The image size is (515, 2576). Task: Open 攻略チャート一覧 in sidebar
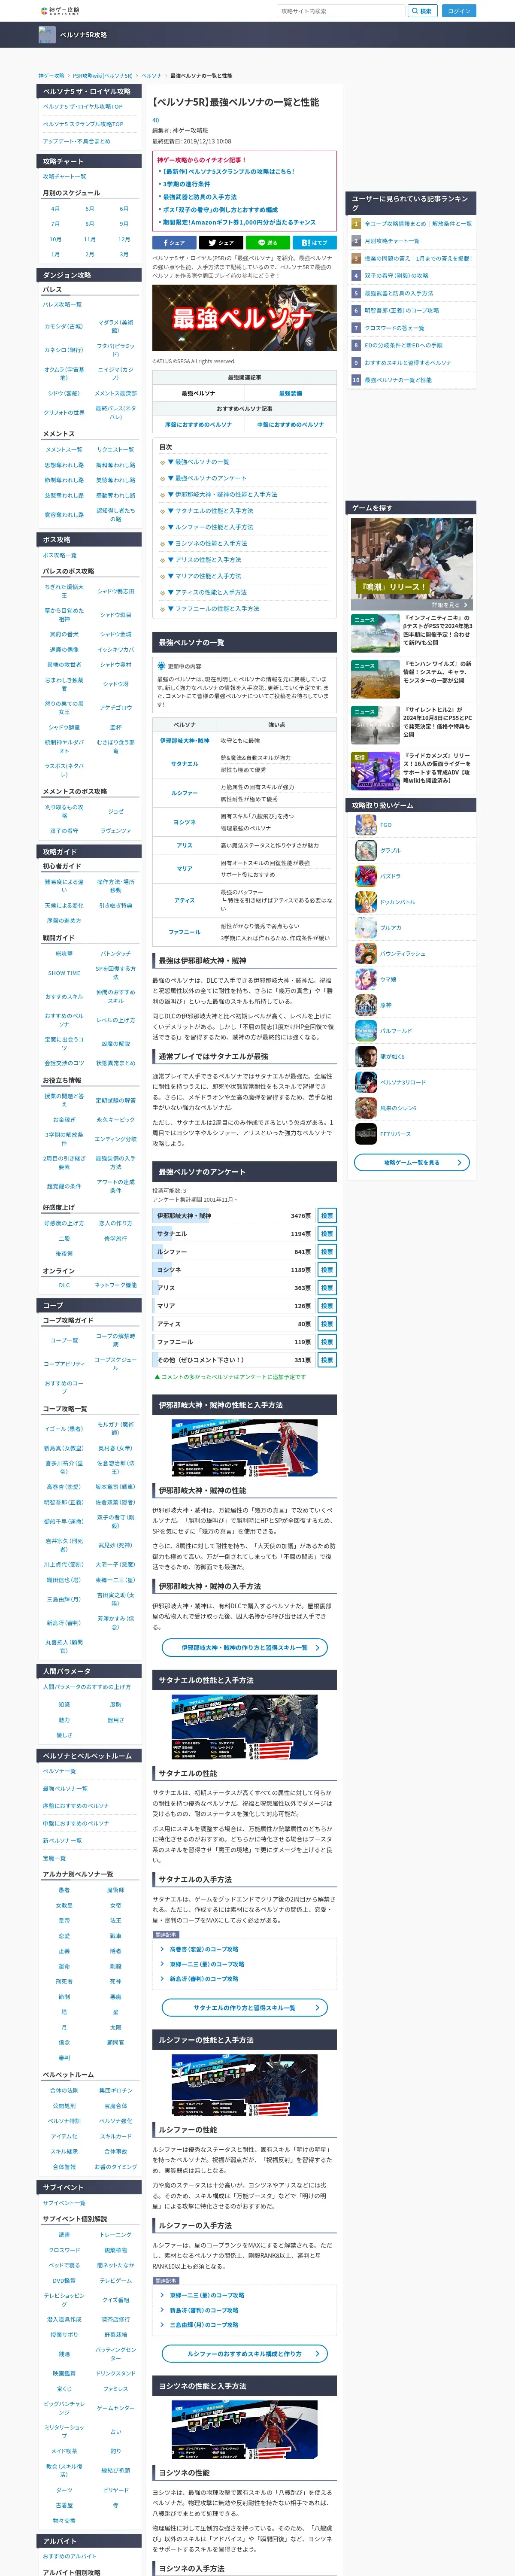pos(64,176)
